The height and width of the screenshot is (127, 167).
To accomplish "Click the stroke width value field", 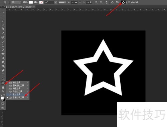I will [49, 2].
